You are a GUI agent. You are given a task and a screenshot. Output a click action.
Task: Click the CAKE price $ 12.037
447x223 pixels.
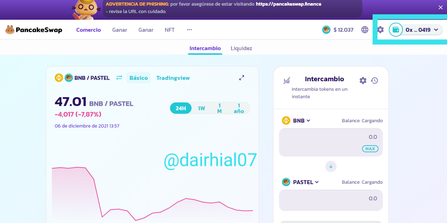(338, 30)
